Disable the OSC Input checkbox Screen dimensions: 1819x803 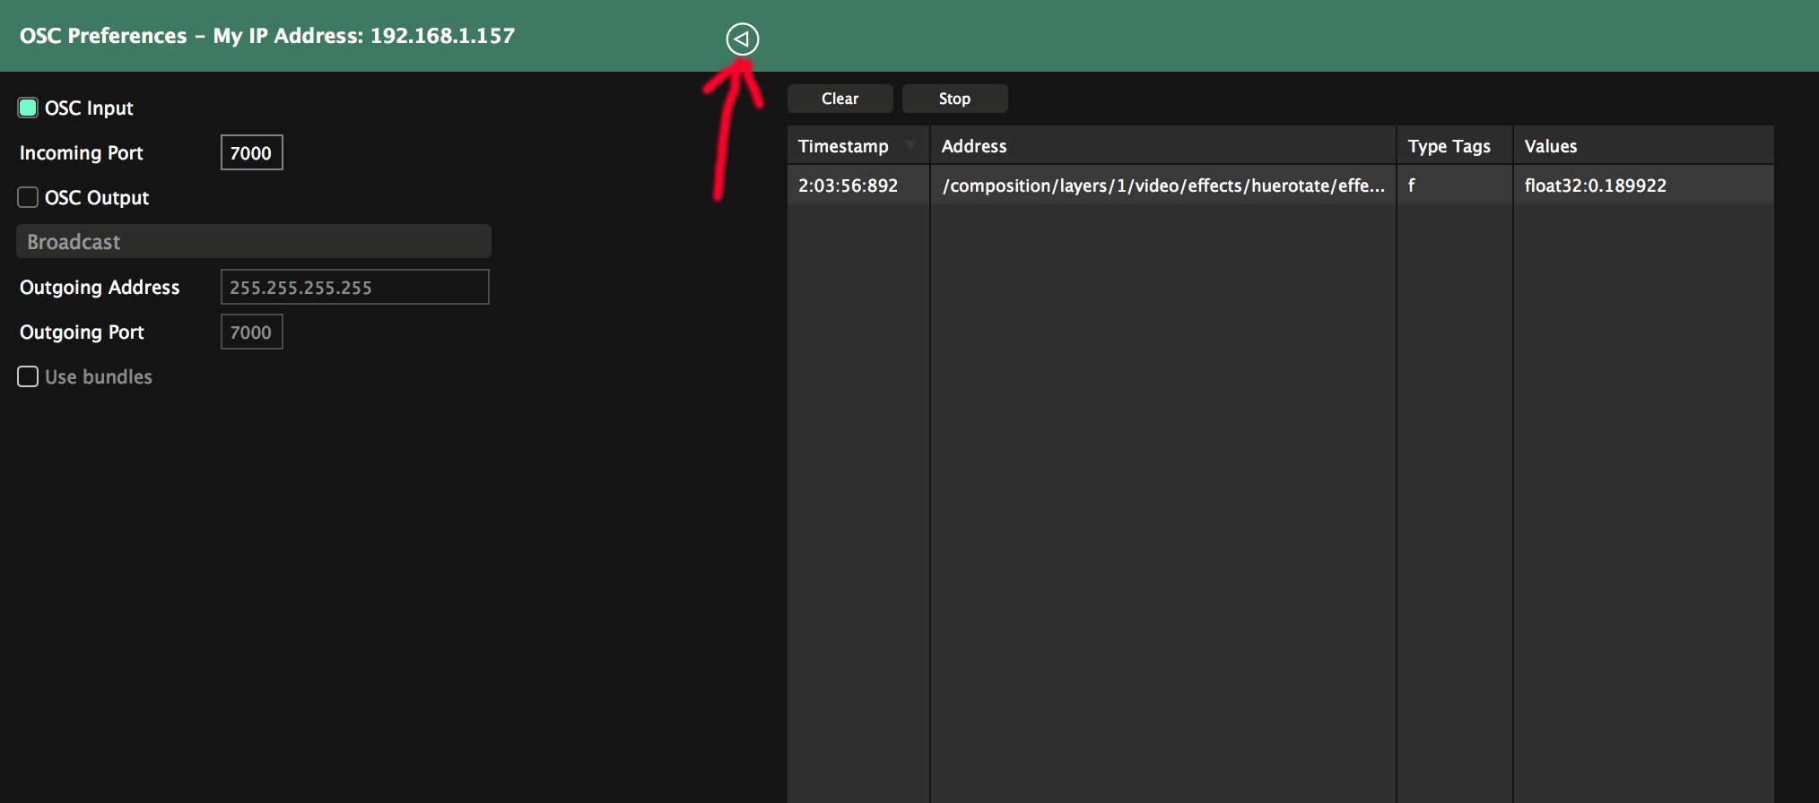click(29, 108)
